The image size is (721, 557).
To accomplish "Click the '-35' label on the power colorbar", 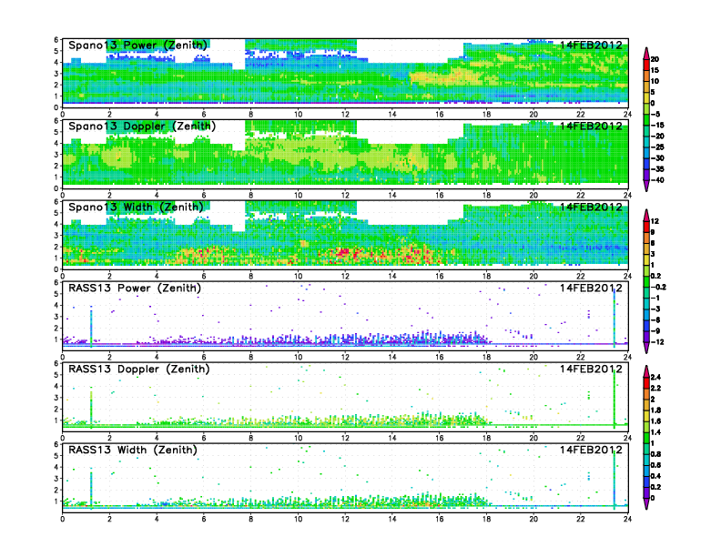I will click(x=656, y=169).
